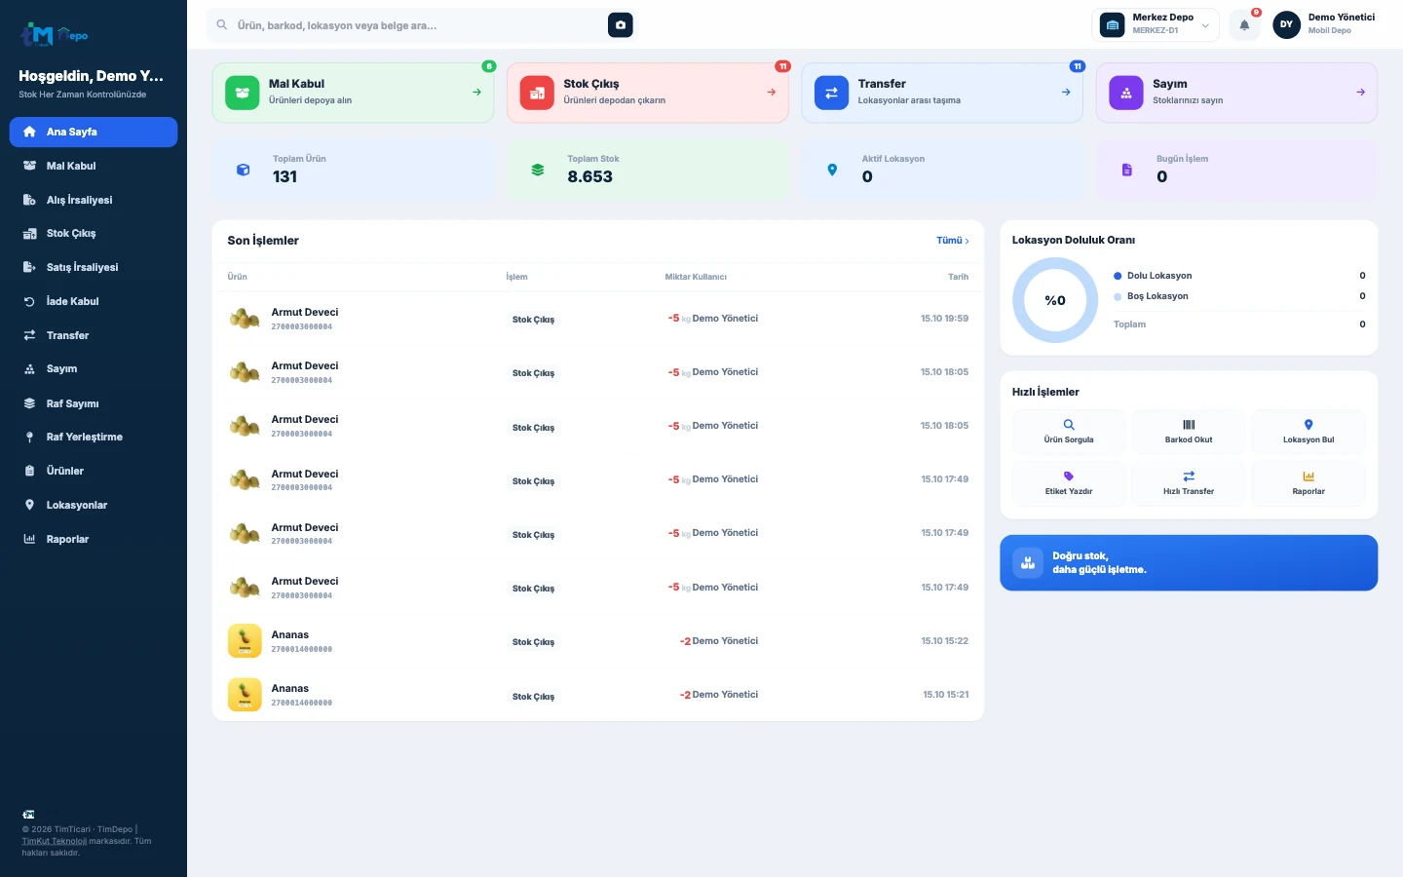
Task: Click the Toplam Ürün box icon
Action: point(243,170)
